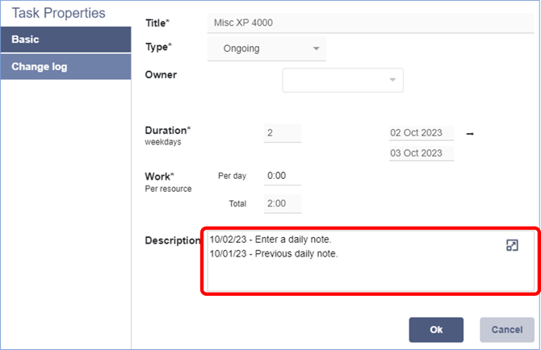
Task: Click the Work Total field
Action: click(282, 204)
